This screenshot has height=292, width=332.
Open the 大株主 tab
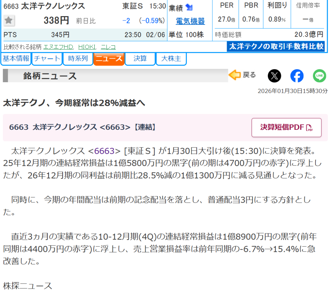click(171, 59)
